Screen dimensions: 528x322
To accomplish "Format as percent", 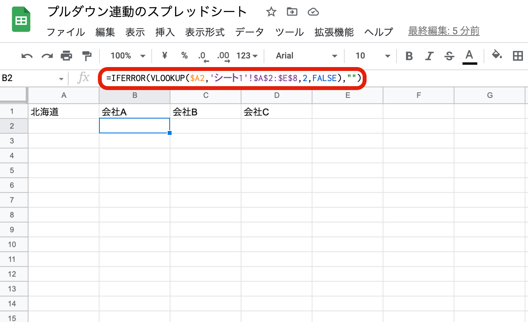I will (x=184, y=56).
